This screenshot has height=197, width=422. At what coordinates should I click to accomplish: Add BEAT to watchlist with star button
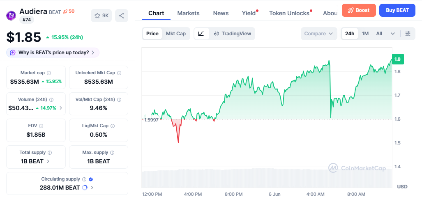coord(101,16)
